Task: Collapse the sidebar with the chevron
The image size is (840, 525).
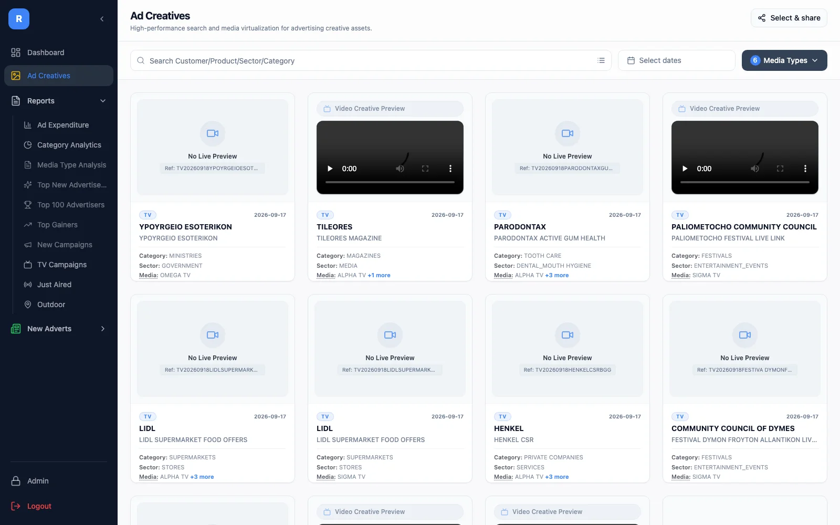Action: point(102,19)
